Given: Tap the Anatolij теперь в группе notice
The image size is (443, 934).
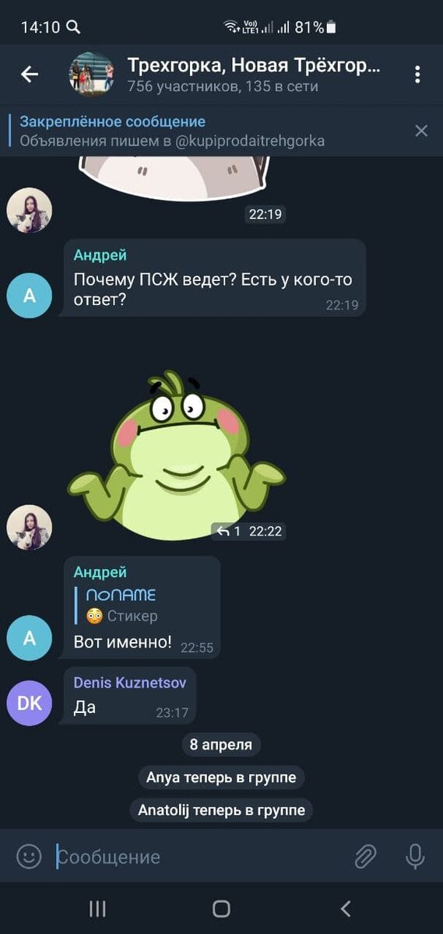Looking at the screenshot, I should pyautogui.click(x=221, y=810).
